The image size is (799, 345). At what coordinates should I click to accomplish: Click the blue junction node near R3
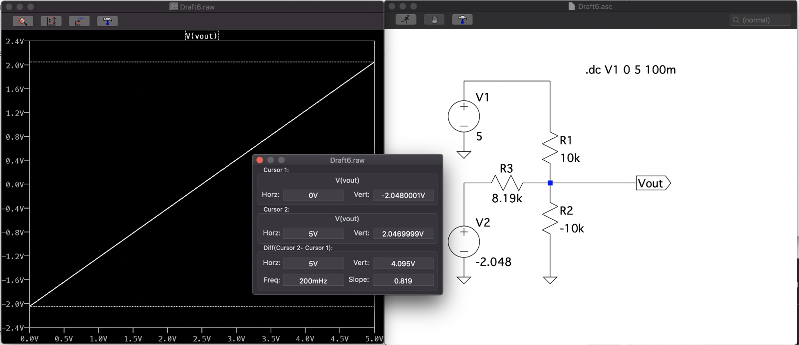coord(550,183)
